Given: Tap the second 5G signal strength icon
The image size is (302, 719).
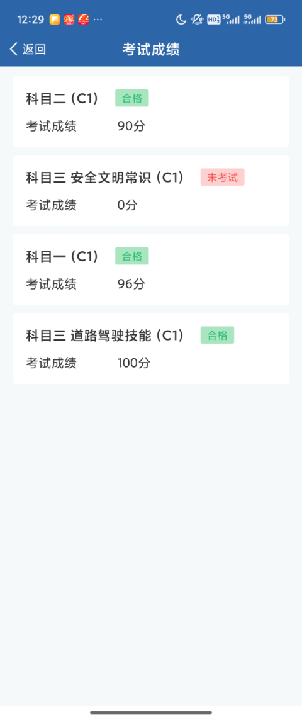Looking at the screenshot, I should pyautogui.click(x=252, y=20).
